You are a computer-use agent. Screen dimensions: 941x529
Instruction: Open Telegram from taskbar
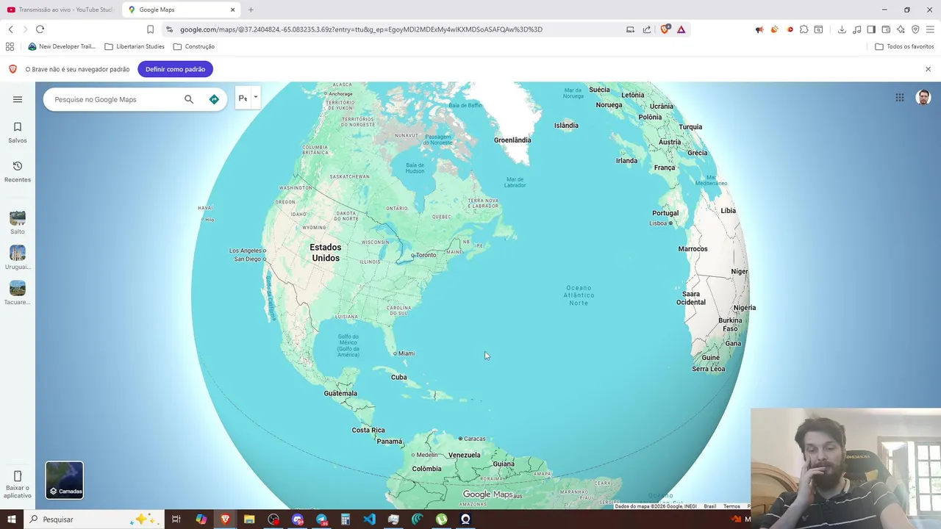pyautogui.click(x=321, y=519)
